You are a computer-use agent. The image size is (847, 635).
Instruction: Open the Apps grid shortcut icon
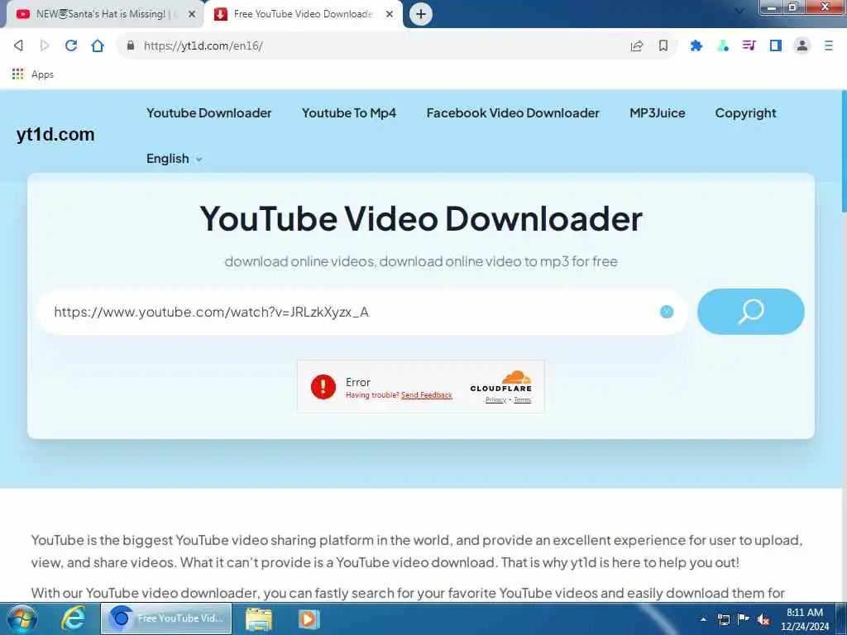click(18, 74)
